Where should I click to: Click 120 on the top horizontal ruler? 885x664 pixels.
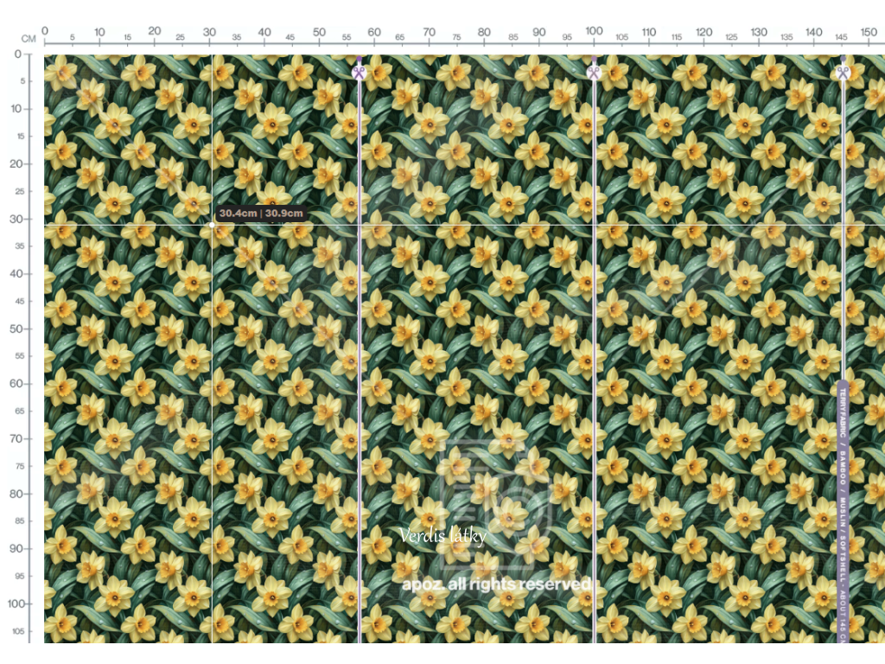pyautogui.click(x=704, y=32)
